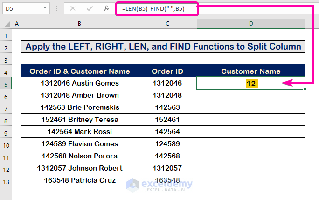Image resolution: width=319 pixels, height=200 pixels.
Task: Select cell D5 containing 12
Action: coord(251,83)
